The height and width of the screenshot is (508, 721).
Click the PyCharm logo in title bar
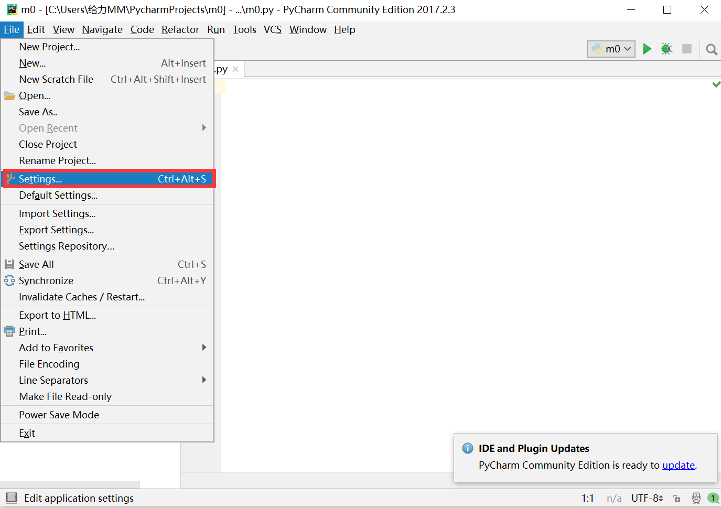point(12,9)
